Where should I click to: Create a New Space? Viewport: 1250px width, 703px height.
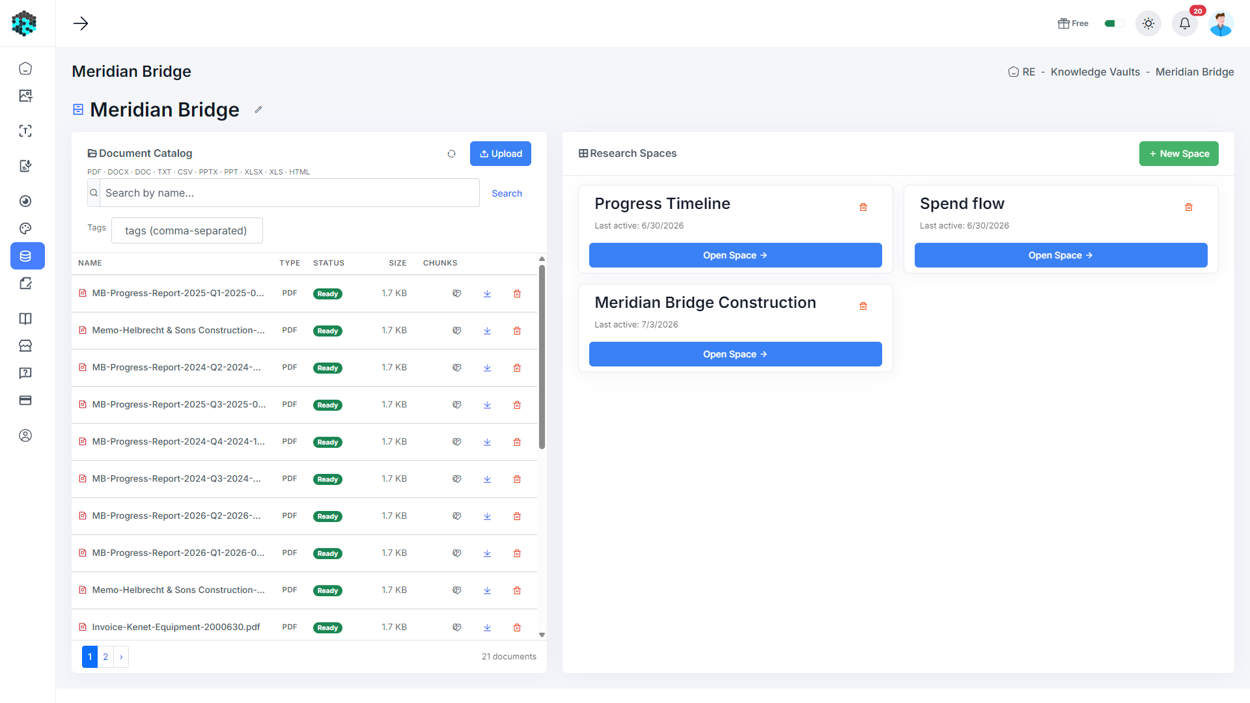(1178, 154)
